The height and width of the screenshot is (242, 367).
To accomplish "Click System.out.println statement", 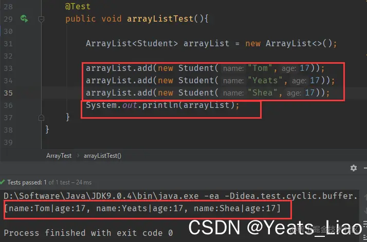I will pos(162,105).
